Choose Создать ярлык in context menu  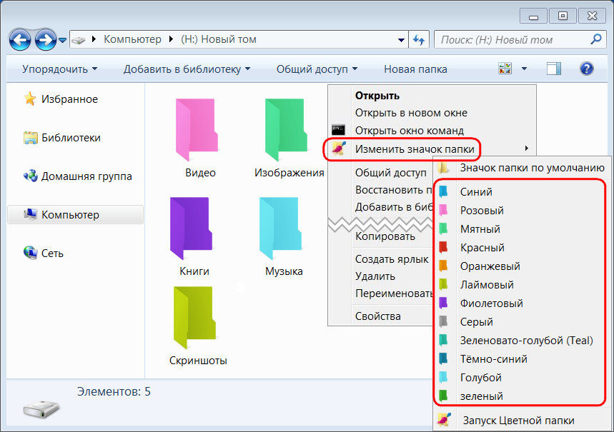click(x=392, y=259)
